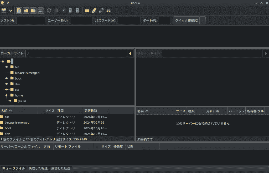Open the ローカル サイト path dropdown
Screen dimensions: 269x173
click(130, 53)
